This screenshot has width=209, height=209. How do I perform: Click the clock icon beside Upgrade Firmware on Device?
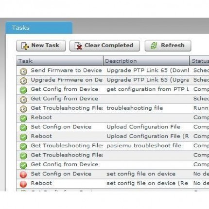click(23, 81)
